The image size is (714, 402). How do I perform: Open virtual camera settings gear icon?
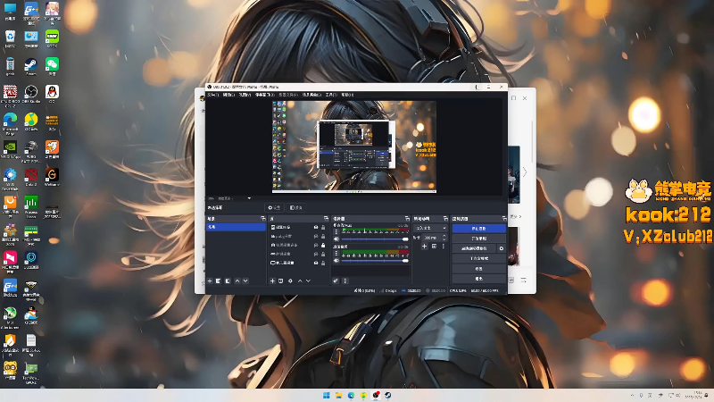[502, 248]
